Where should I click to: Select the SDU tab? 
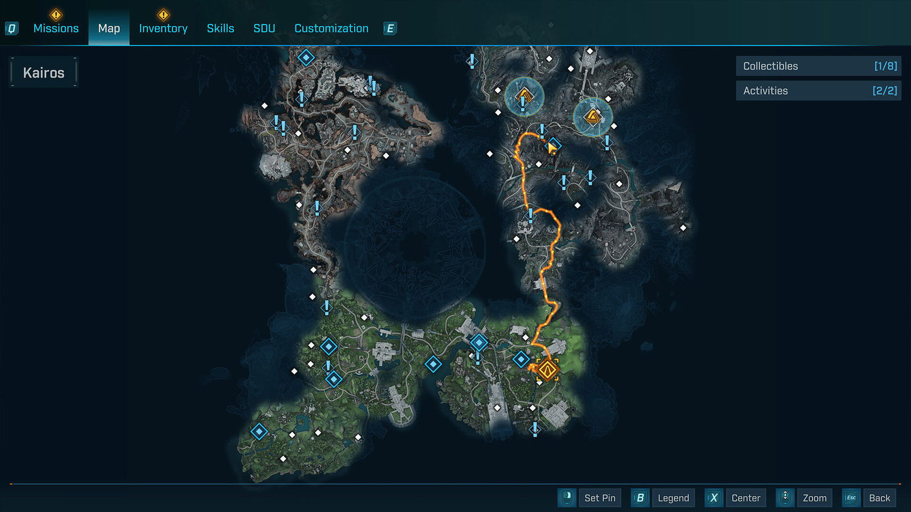tap(264, 28)
